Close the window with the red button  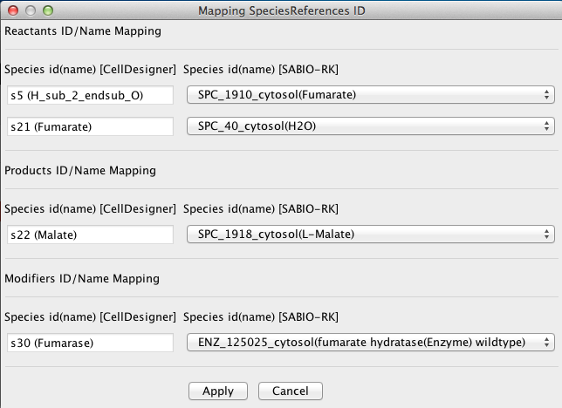coord(13,10)
